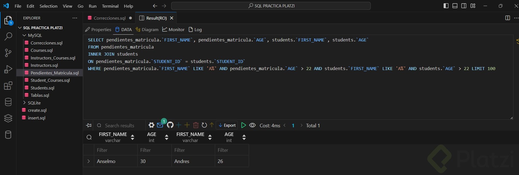The image size is (519, 175).
Task: Open the Extensions view in activity bar
Action: click(8, 86)
